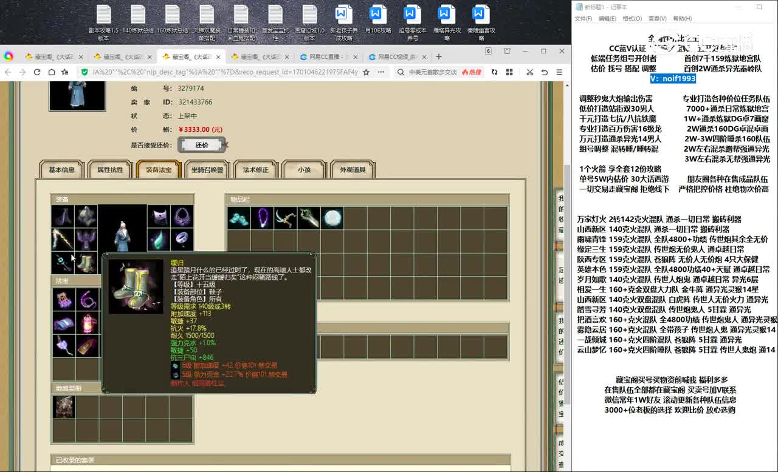
Task: Open Notepad 文件(F) menu
Action: (x=583, y=19)
